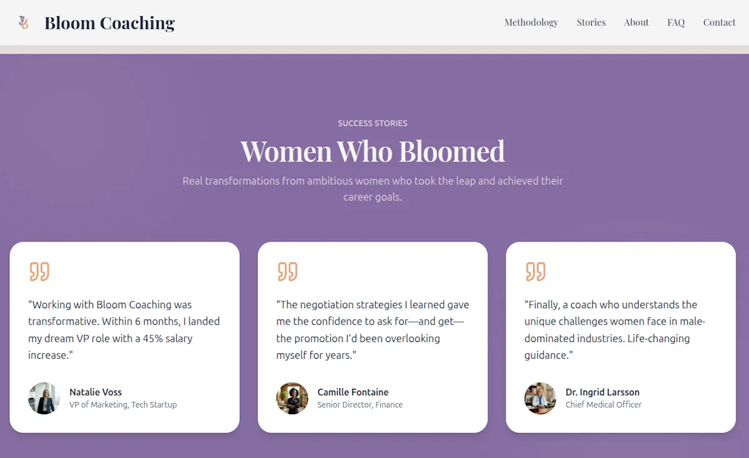This screenshot has width=749, height=458.
Task: Click the Camille Fontaine name text
Action: pos(353,392)
